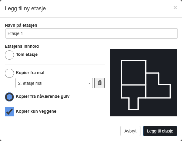Click the 'Kopier fra nåværende gulv' label

[x=42, y=97]
